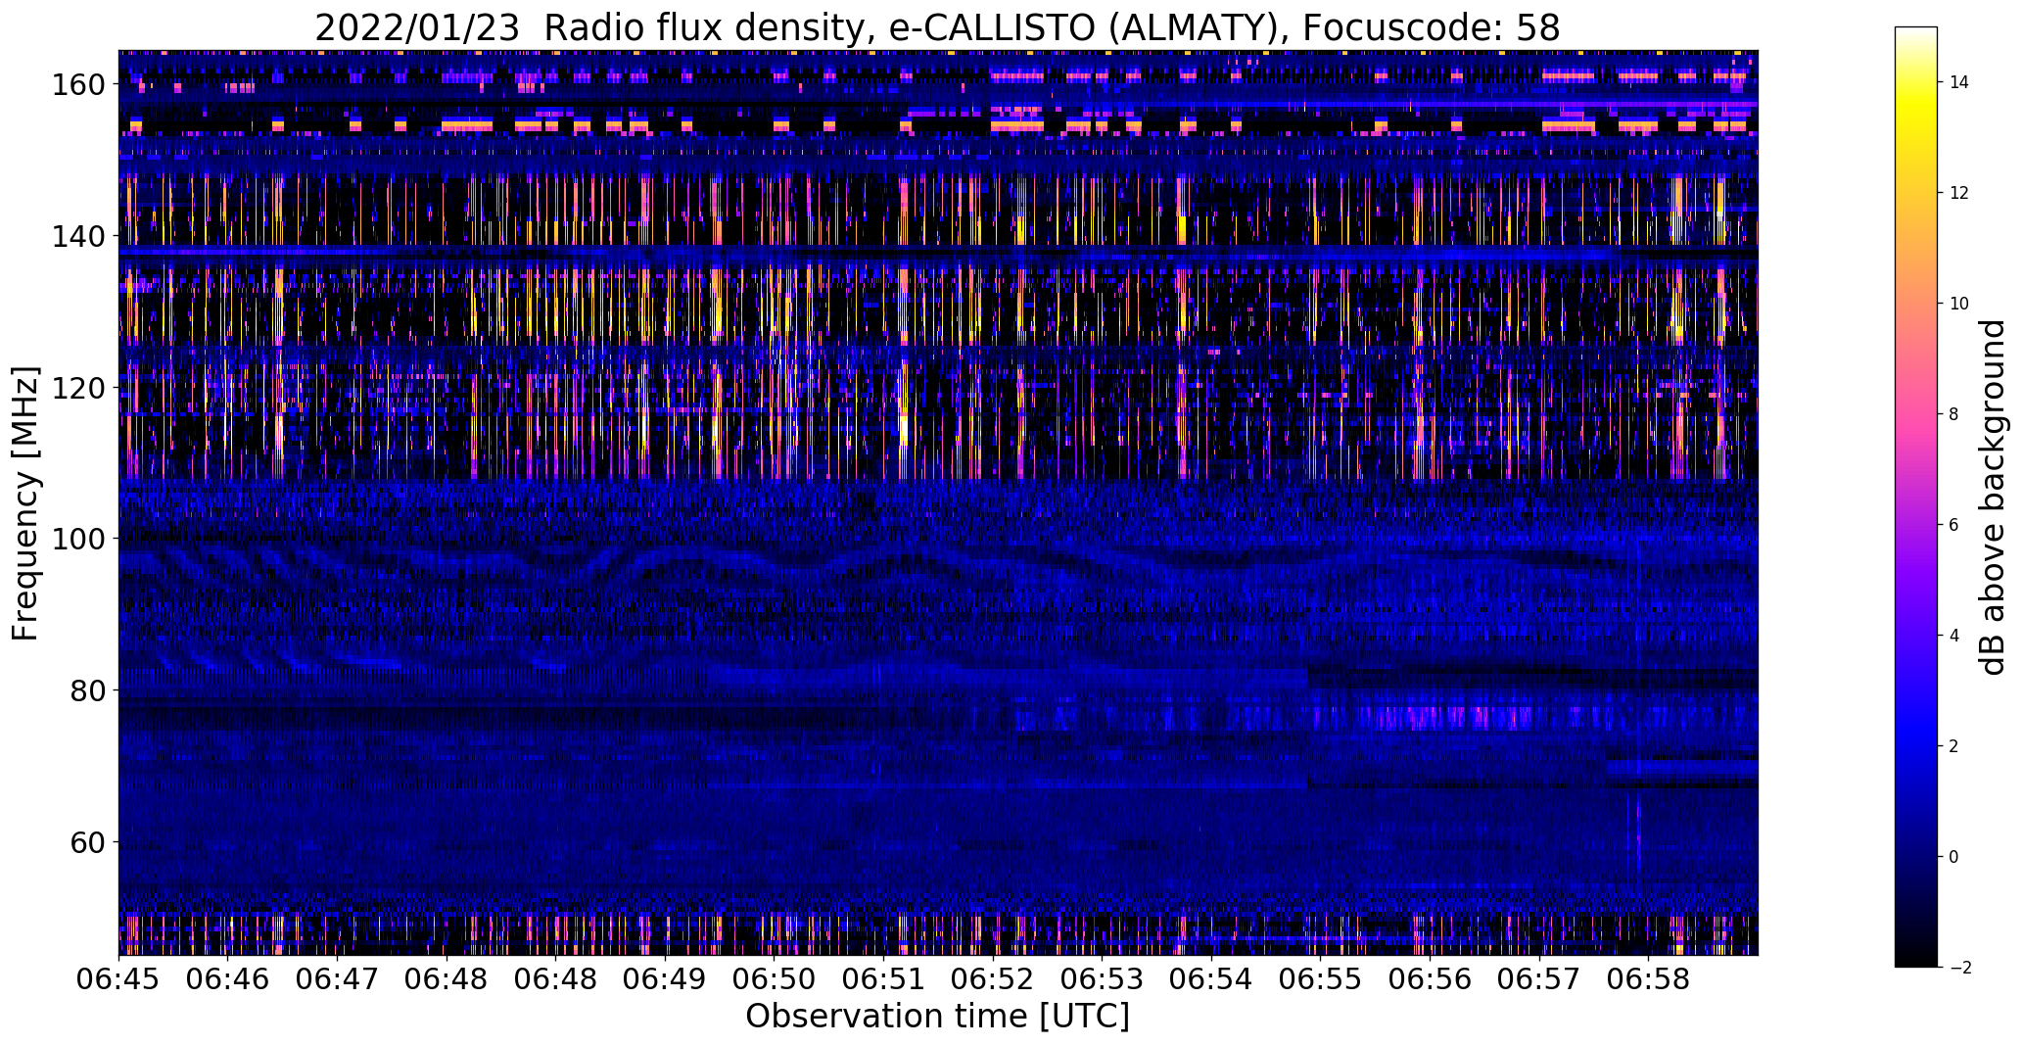Pick the 6 dB colorbar tick label

(1954, 525)
